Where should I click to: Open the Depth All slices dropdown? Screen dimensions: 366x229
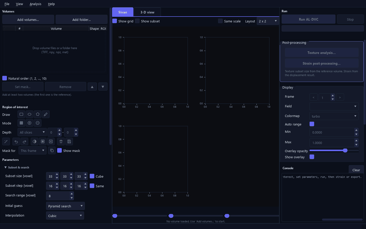[x=32, y=132]
